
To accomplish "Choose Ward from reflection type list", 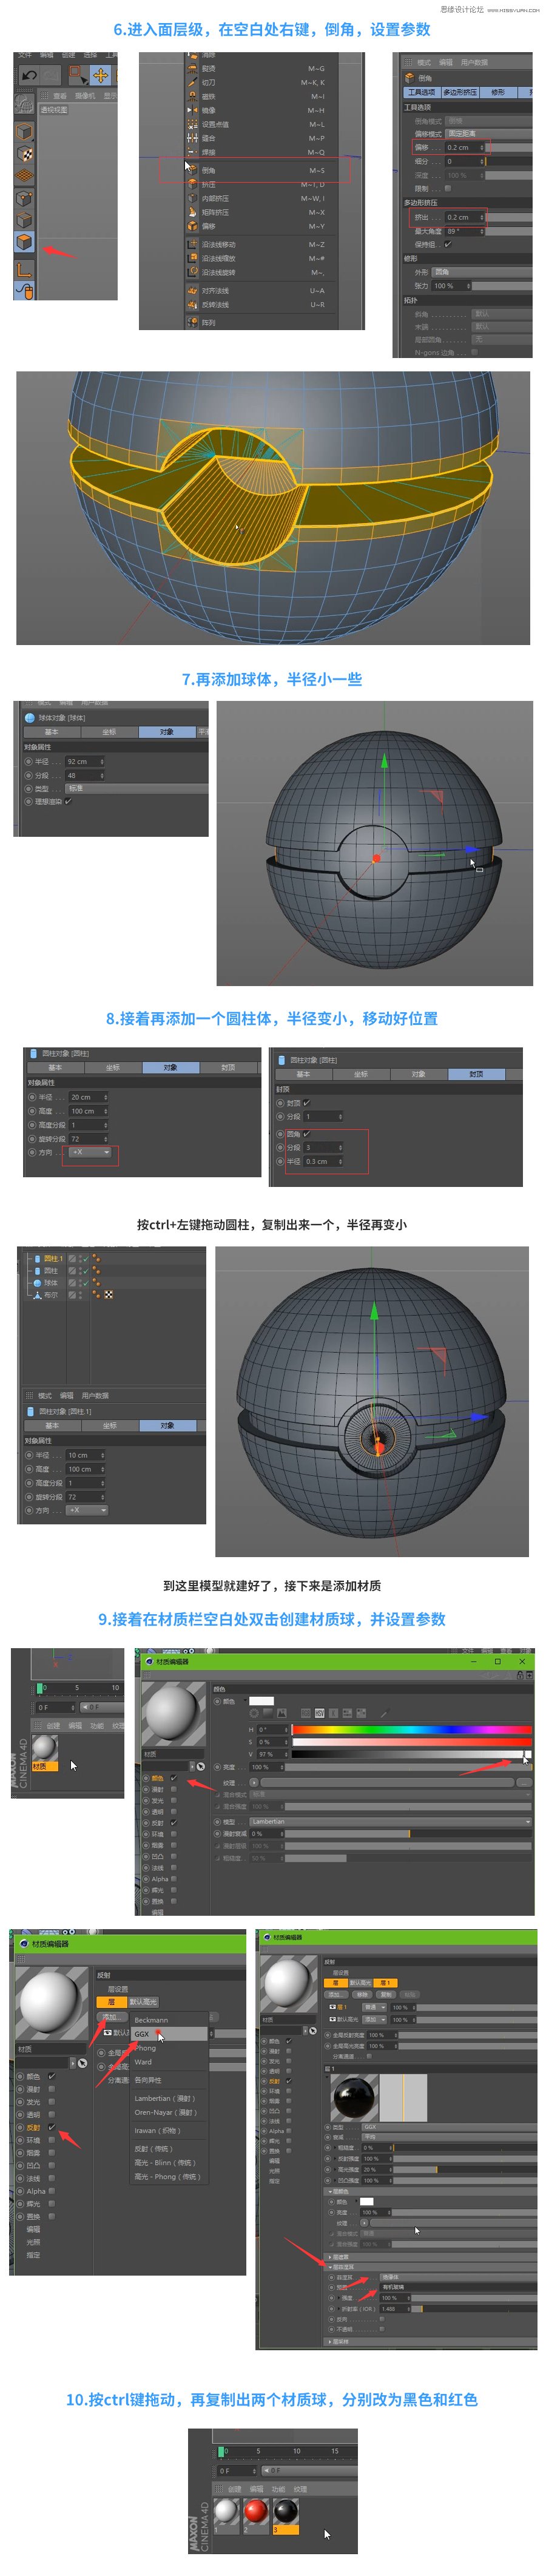I will point(170,2061).
